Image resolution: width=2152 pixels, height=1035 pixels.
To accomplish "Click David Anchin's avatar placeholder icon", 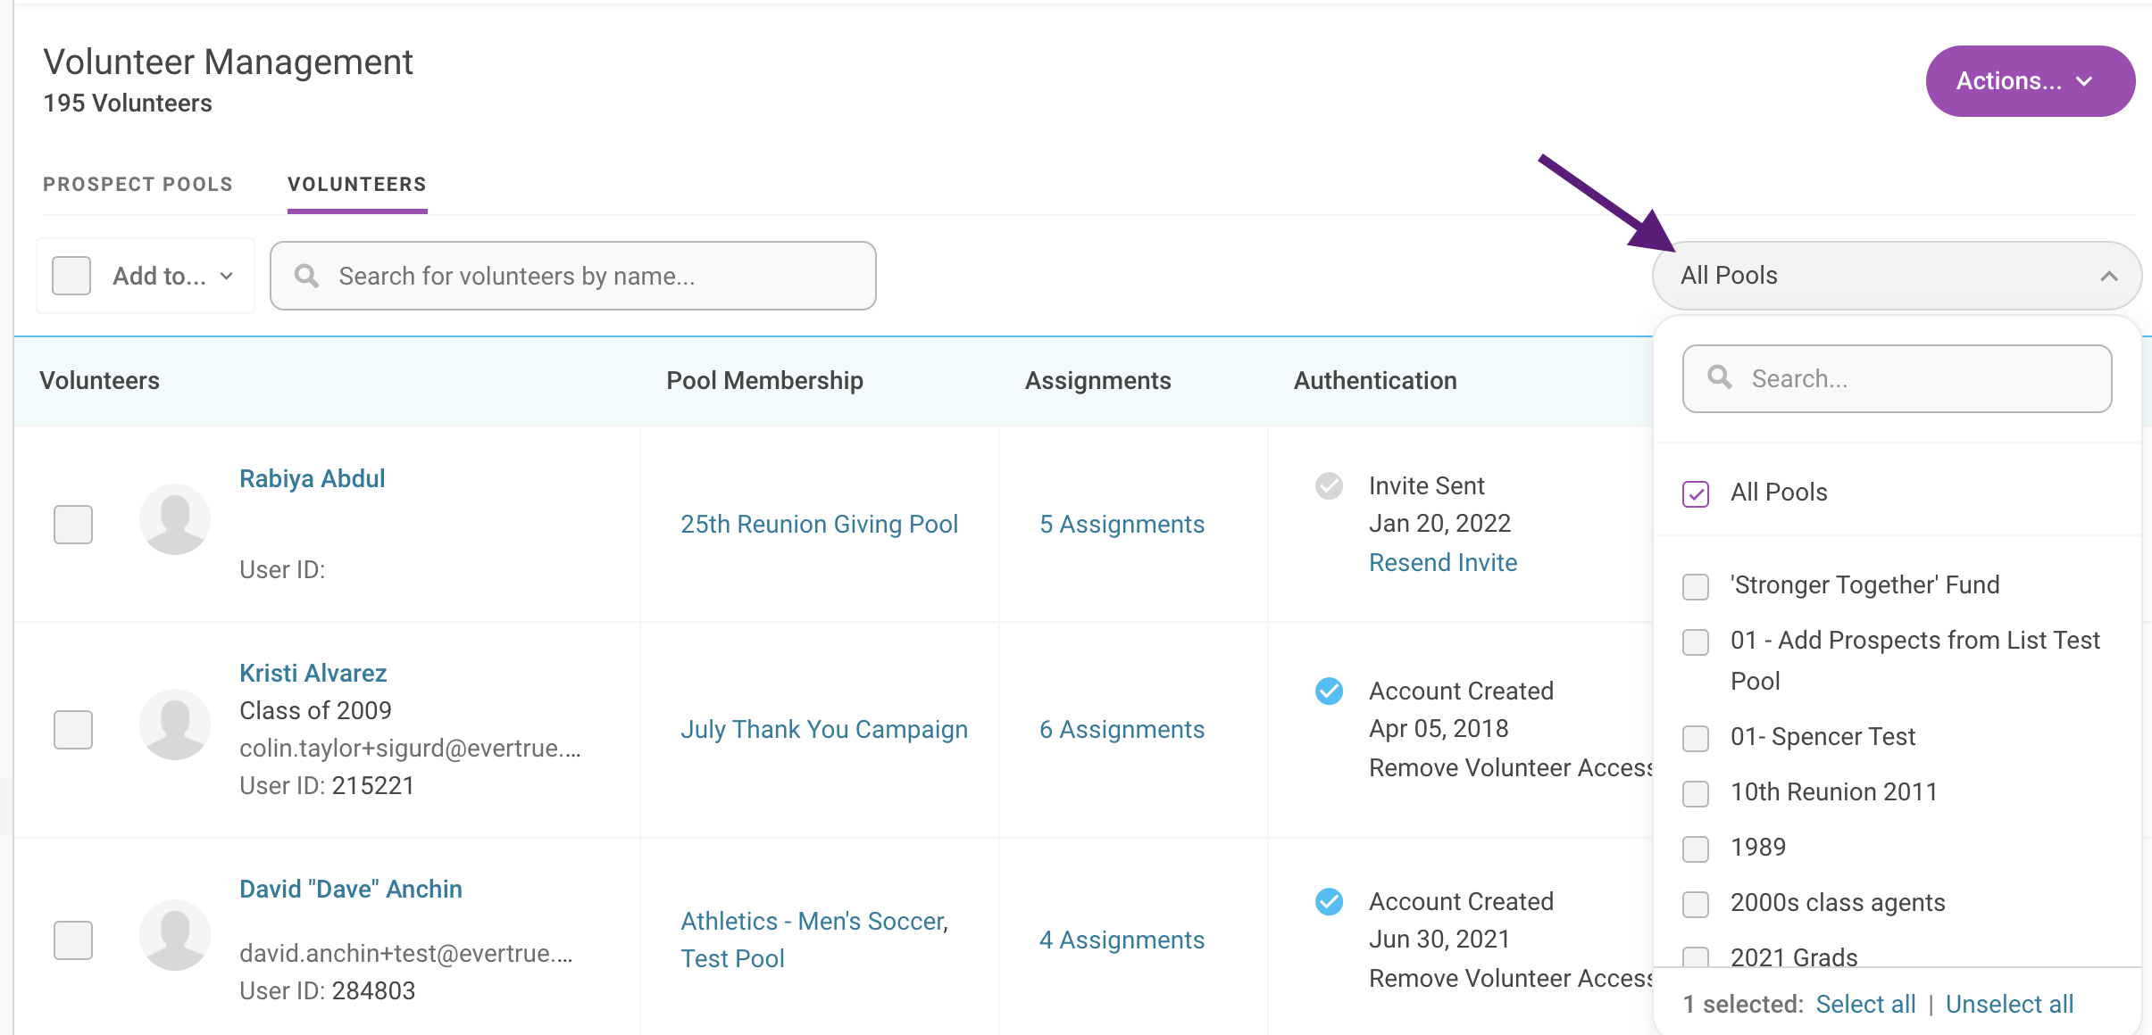I will point(175,935).
